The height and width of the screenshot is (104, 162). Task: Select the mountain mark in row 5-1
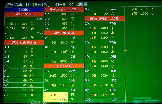[x=32, y=85]
